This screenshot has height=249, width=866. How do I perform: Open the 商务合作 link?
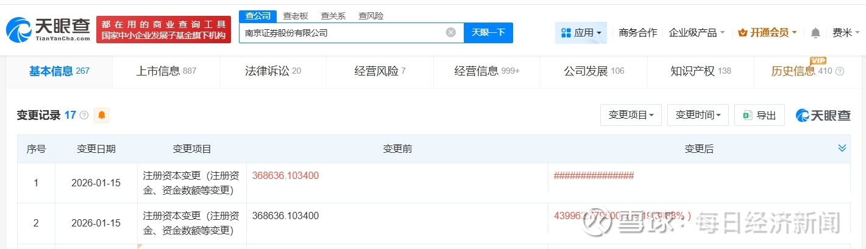coord(637,33)
